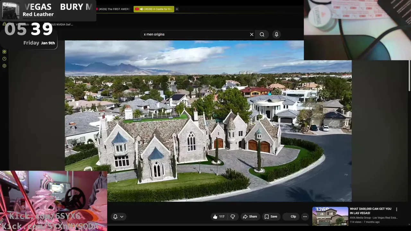The width and height of the screenshot is (411, 231).
Task: Click the CASINO album art thumbnail
Action: click(x=11, y=10)
